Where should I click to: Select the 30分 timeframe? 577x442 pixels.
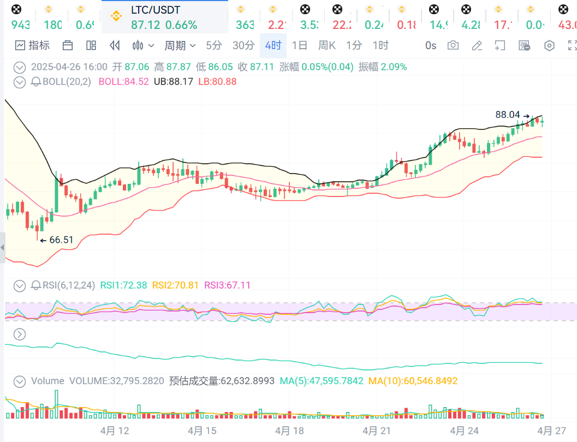coord(243,45)
